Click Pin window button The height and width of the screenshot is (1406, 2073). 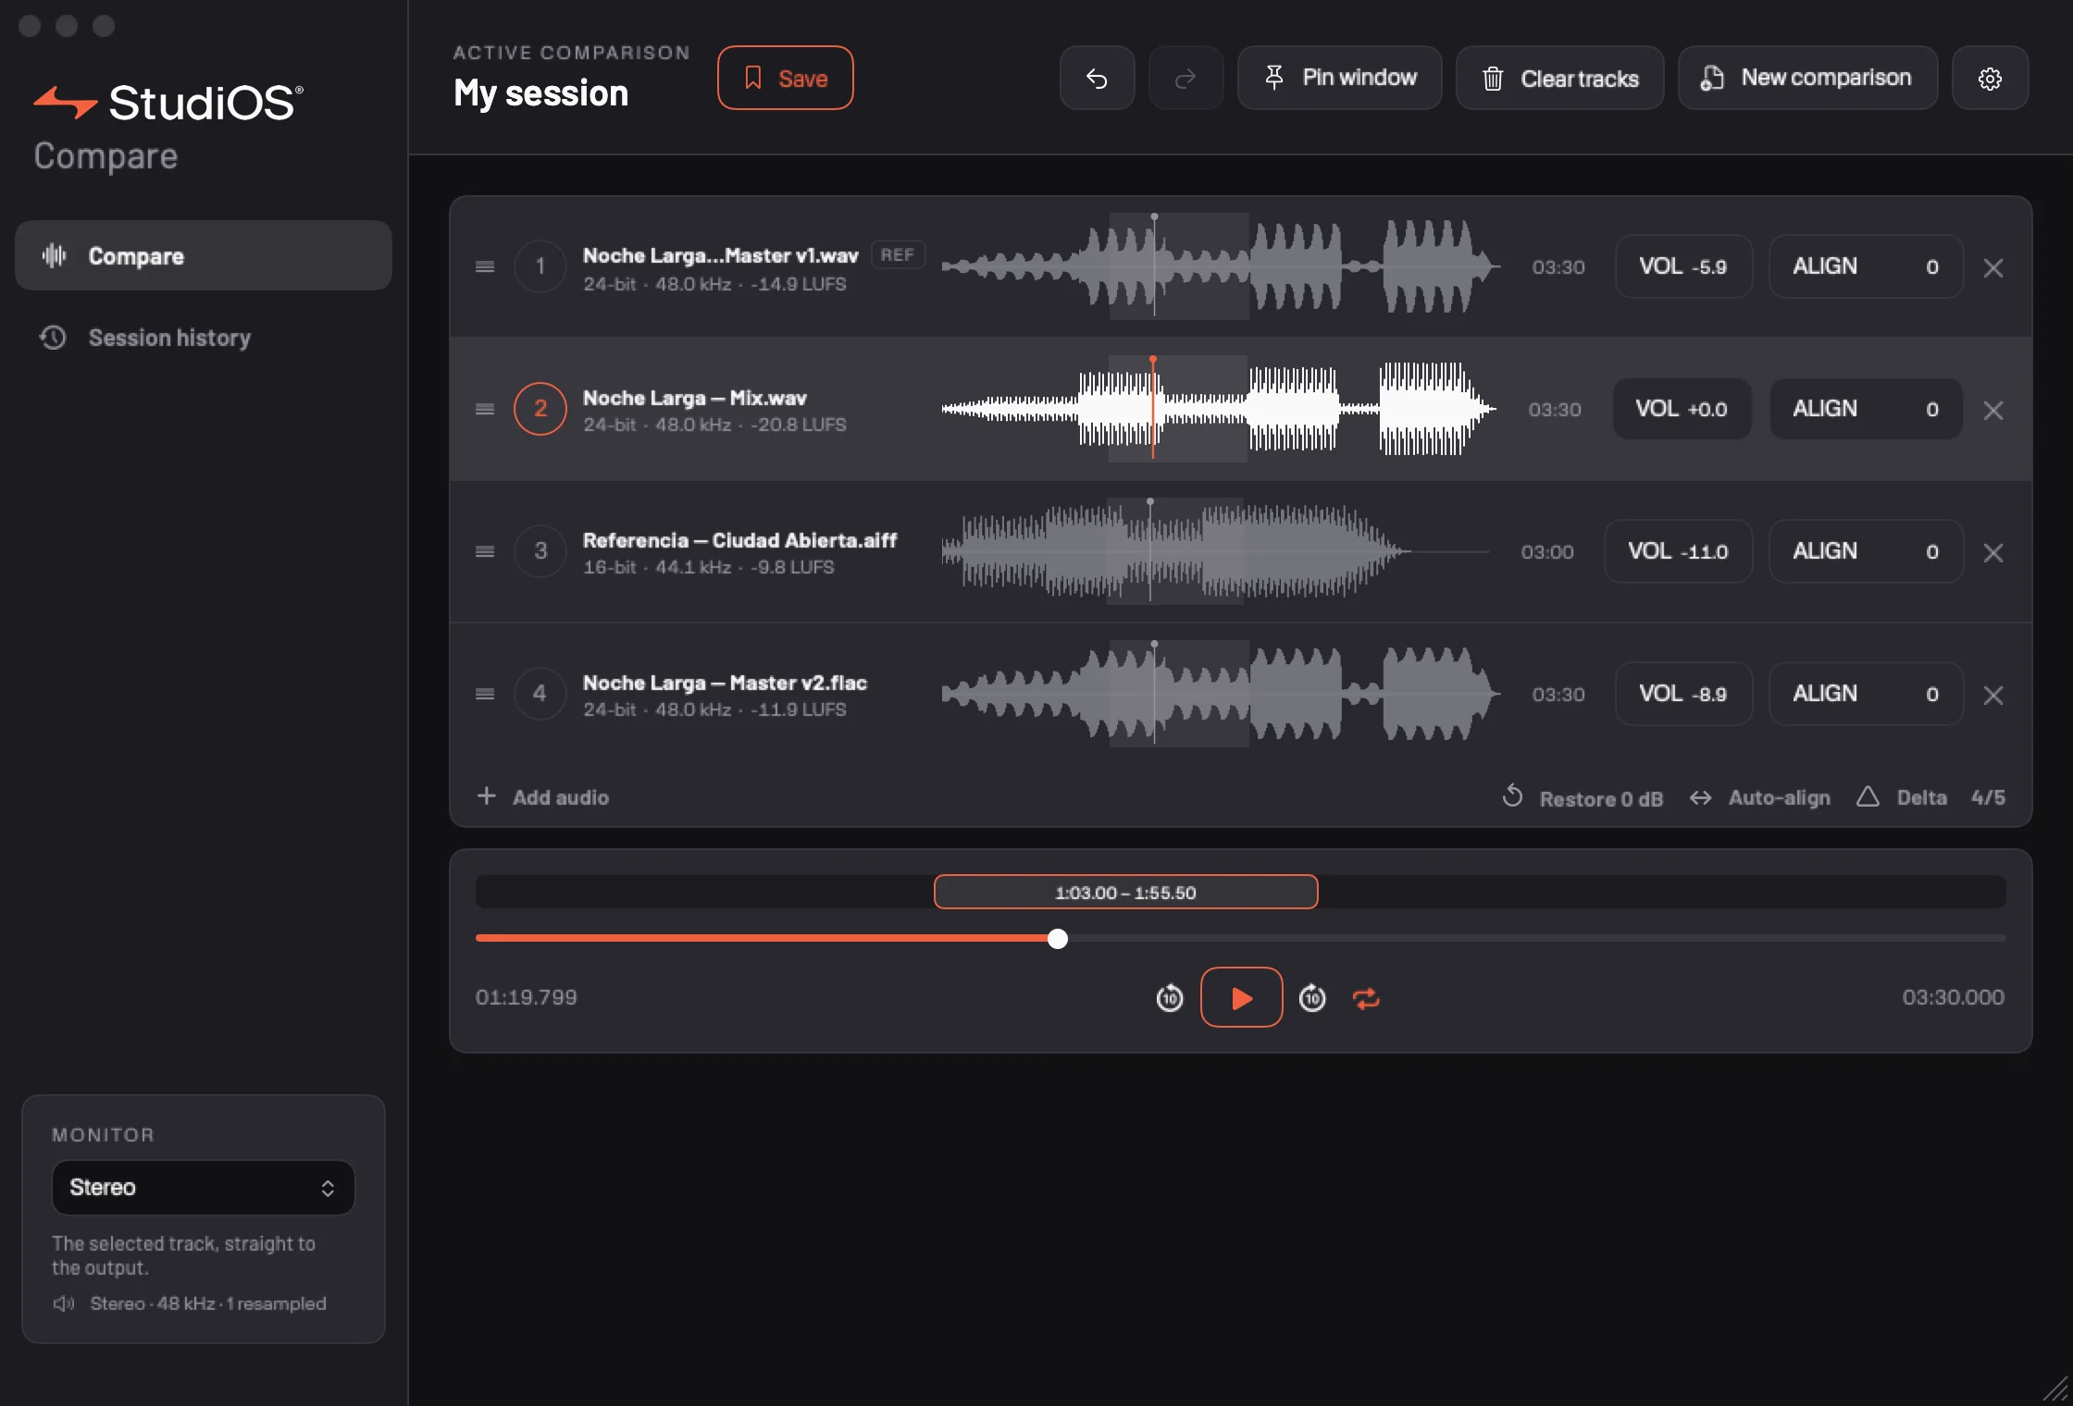1339,79
